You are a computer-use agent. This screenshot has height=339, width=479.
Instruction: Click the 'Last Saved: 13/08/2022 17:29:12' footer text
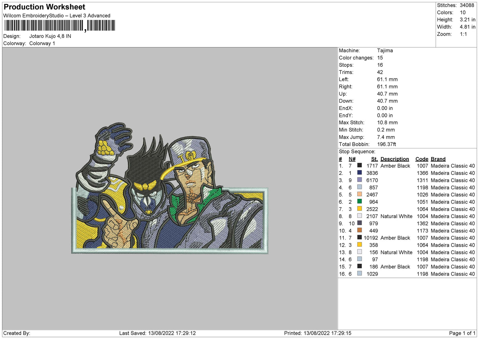click(157, 333)
